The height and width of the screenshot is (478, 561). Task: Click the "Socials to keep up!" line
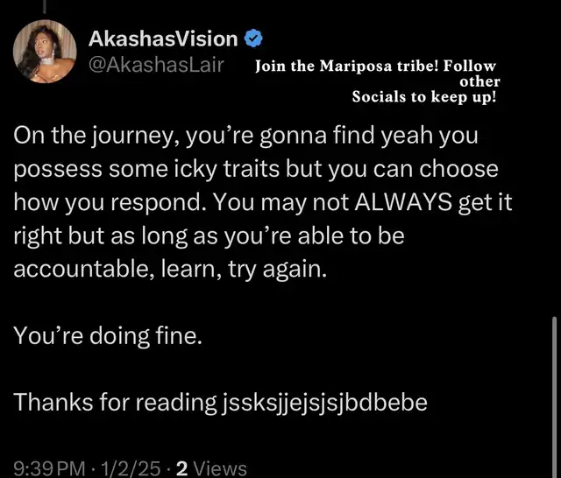424,97
